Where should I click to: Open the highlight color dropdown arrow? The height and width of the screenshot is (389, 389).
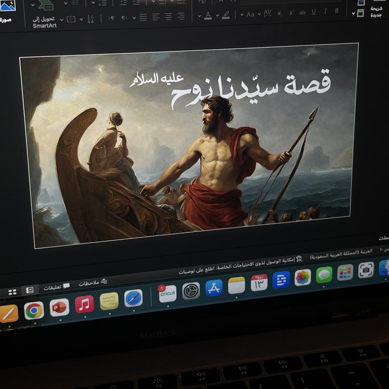pyautogui.click(x=217, y=16)
